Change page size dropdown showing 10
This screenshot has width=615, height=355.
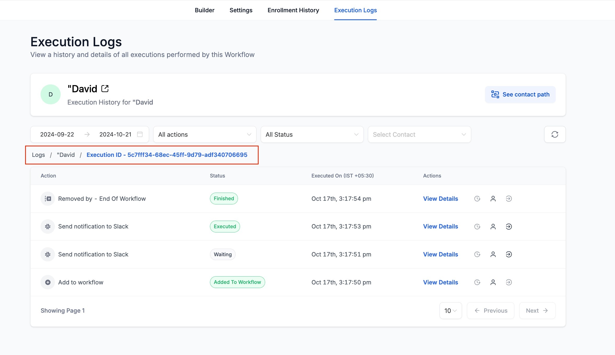click(x=450, y=311)
